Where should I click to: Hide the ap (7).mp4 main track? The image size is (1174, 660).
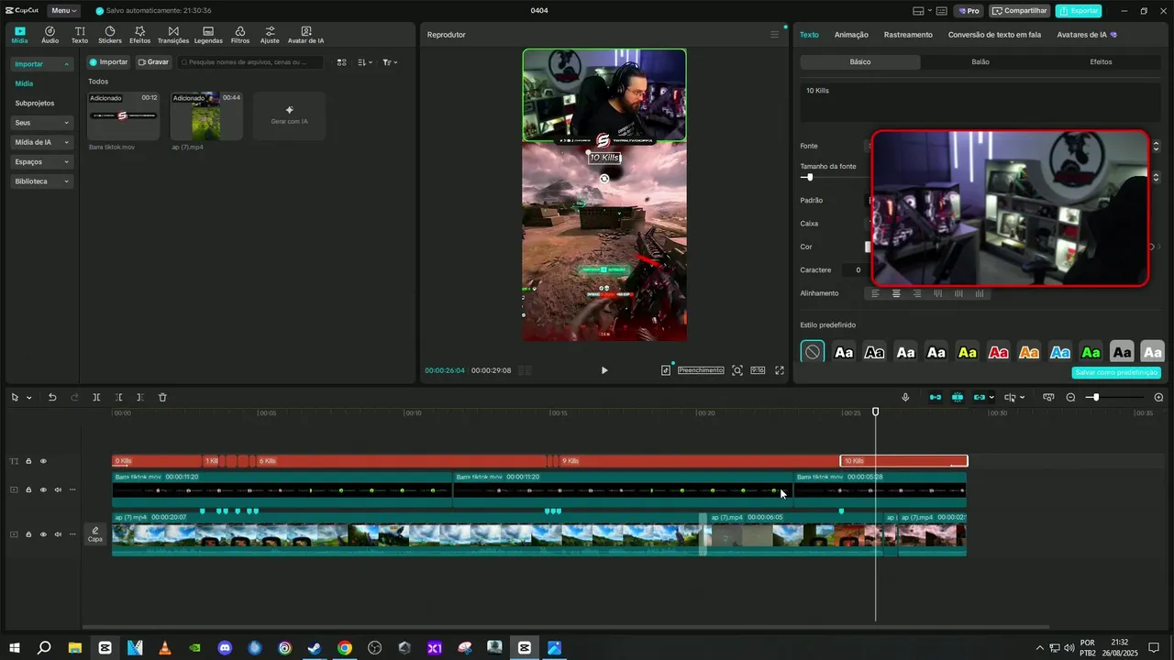43,534
